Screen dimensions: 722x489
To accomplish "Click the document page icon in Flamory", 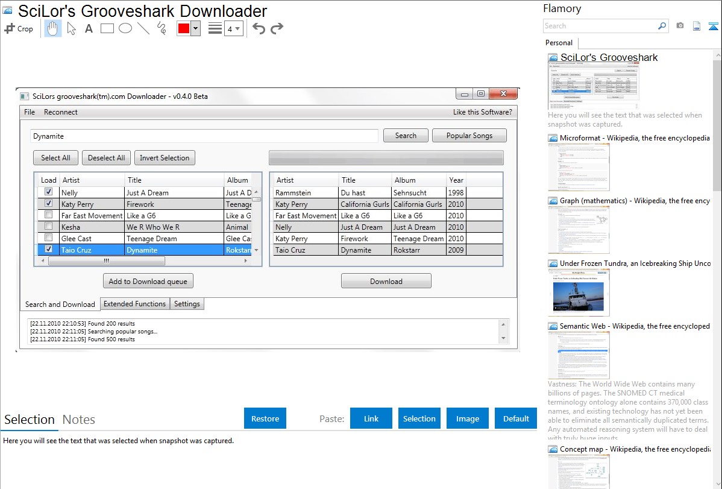I will [697, 27].
